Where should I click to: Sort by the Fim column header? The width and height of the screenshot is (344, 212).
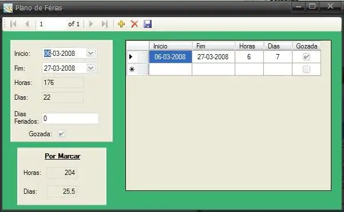click(213, 46)
